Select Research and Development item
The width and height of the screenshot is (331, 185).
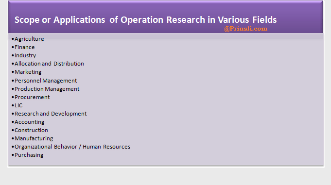51,114
